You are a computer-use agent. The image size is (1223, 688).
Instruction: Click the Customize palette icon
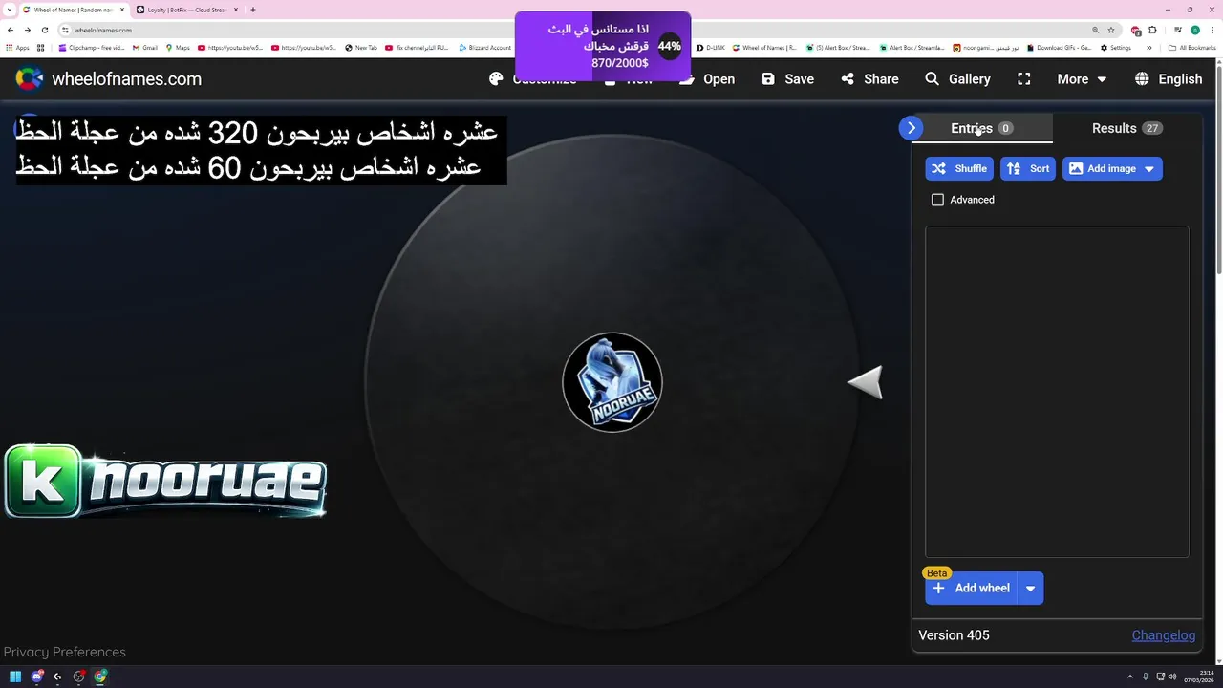[x=496, y=79]
